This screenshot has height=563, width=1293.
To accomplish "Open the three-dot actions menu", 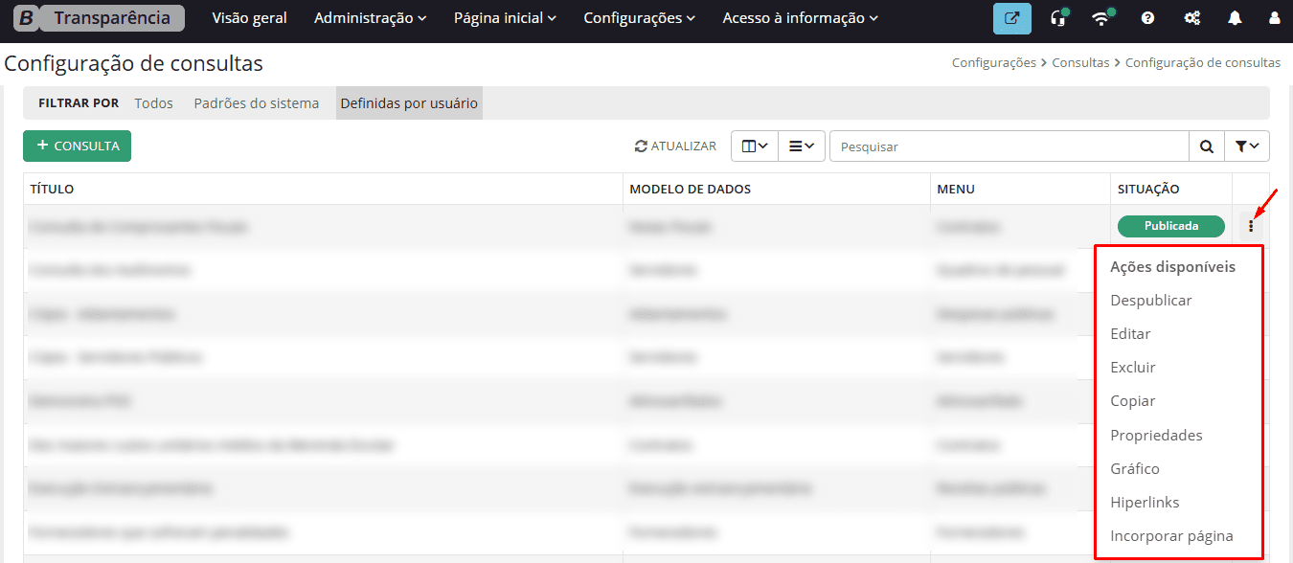I will [1253, 226].
